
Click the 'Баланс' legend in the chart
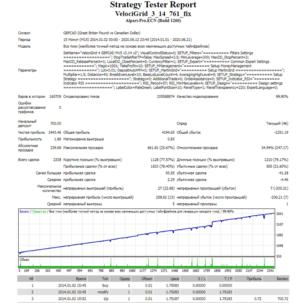coord(24,212)
